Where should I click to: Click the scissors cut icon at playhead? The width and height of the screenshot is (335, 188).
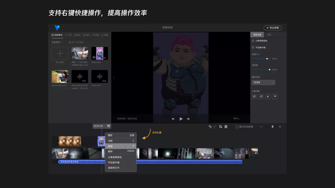[109, 126]
